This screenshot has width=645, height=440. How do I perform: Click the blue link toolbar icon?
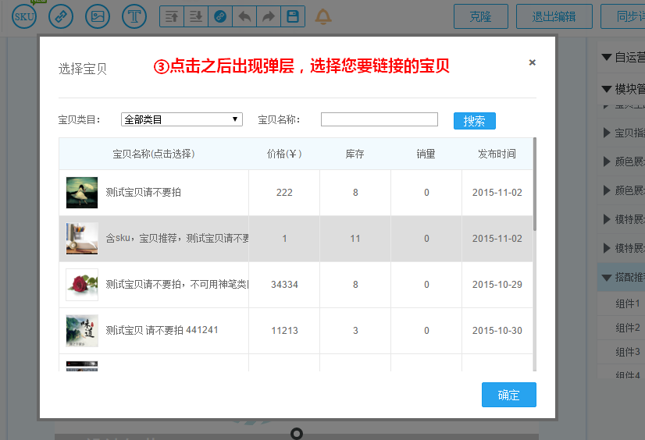pyautogui.click(x=220, y=16)
